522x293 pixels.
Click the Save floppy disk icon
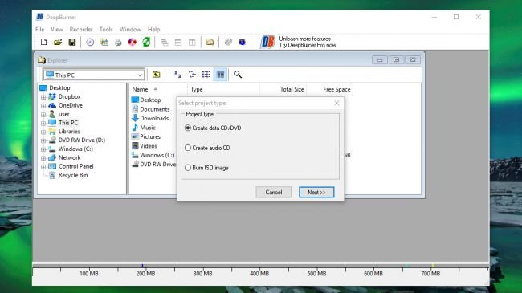click(72, 42)
